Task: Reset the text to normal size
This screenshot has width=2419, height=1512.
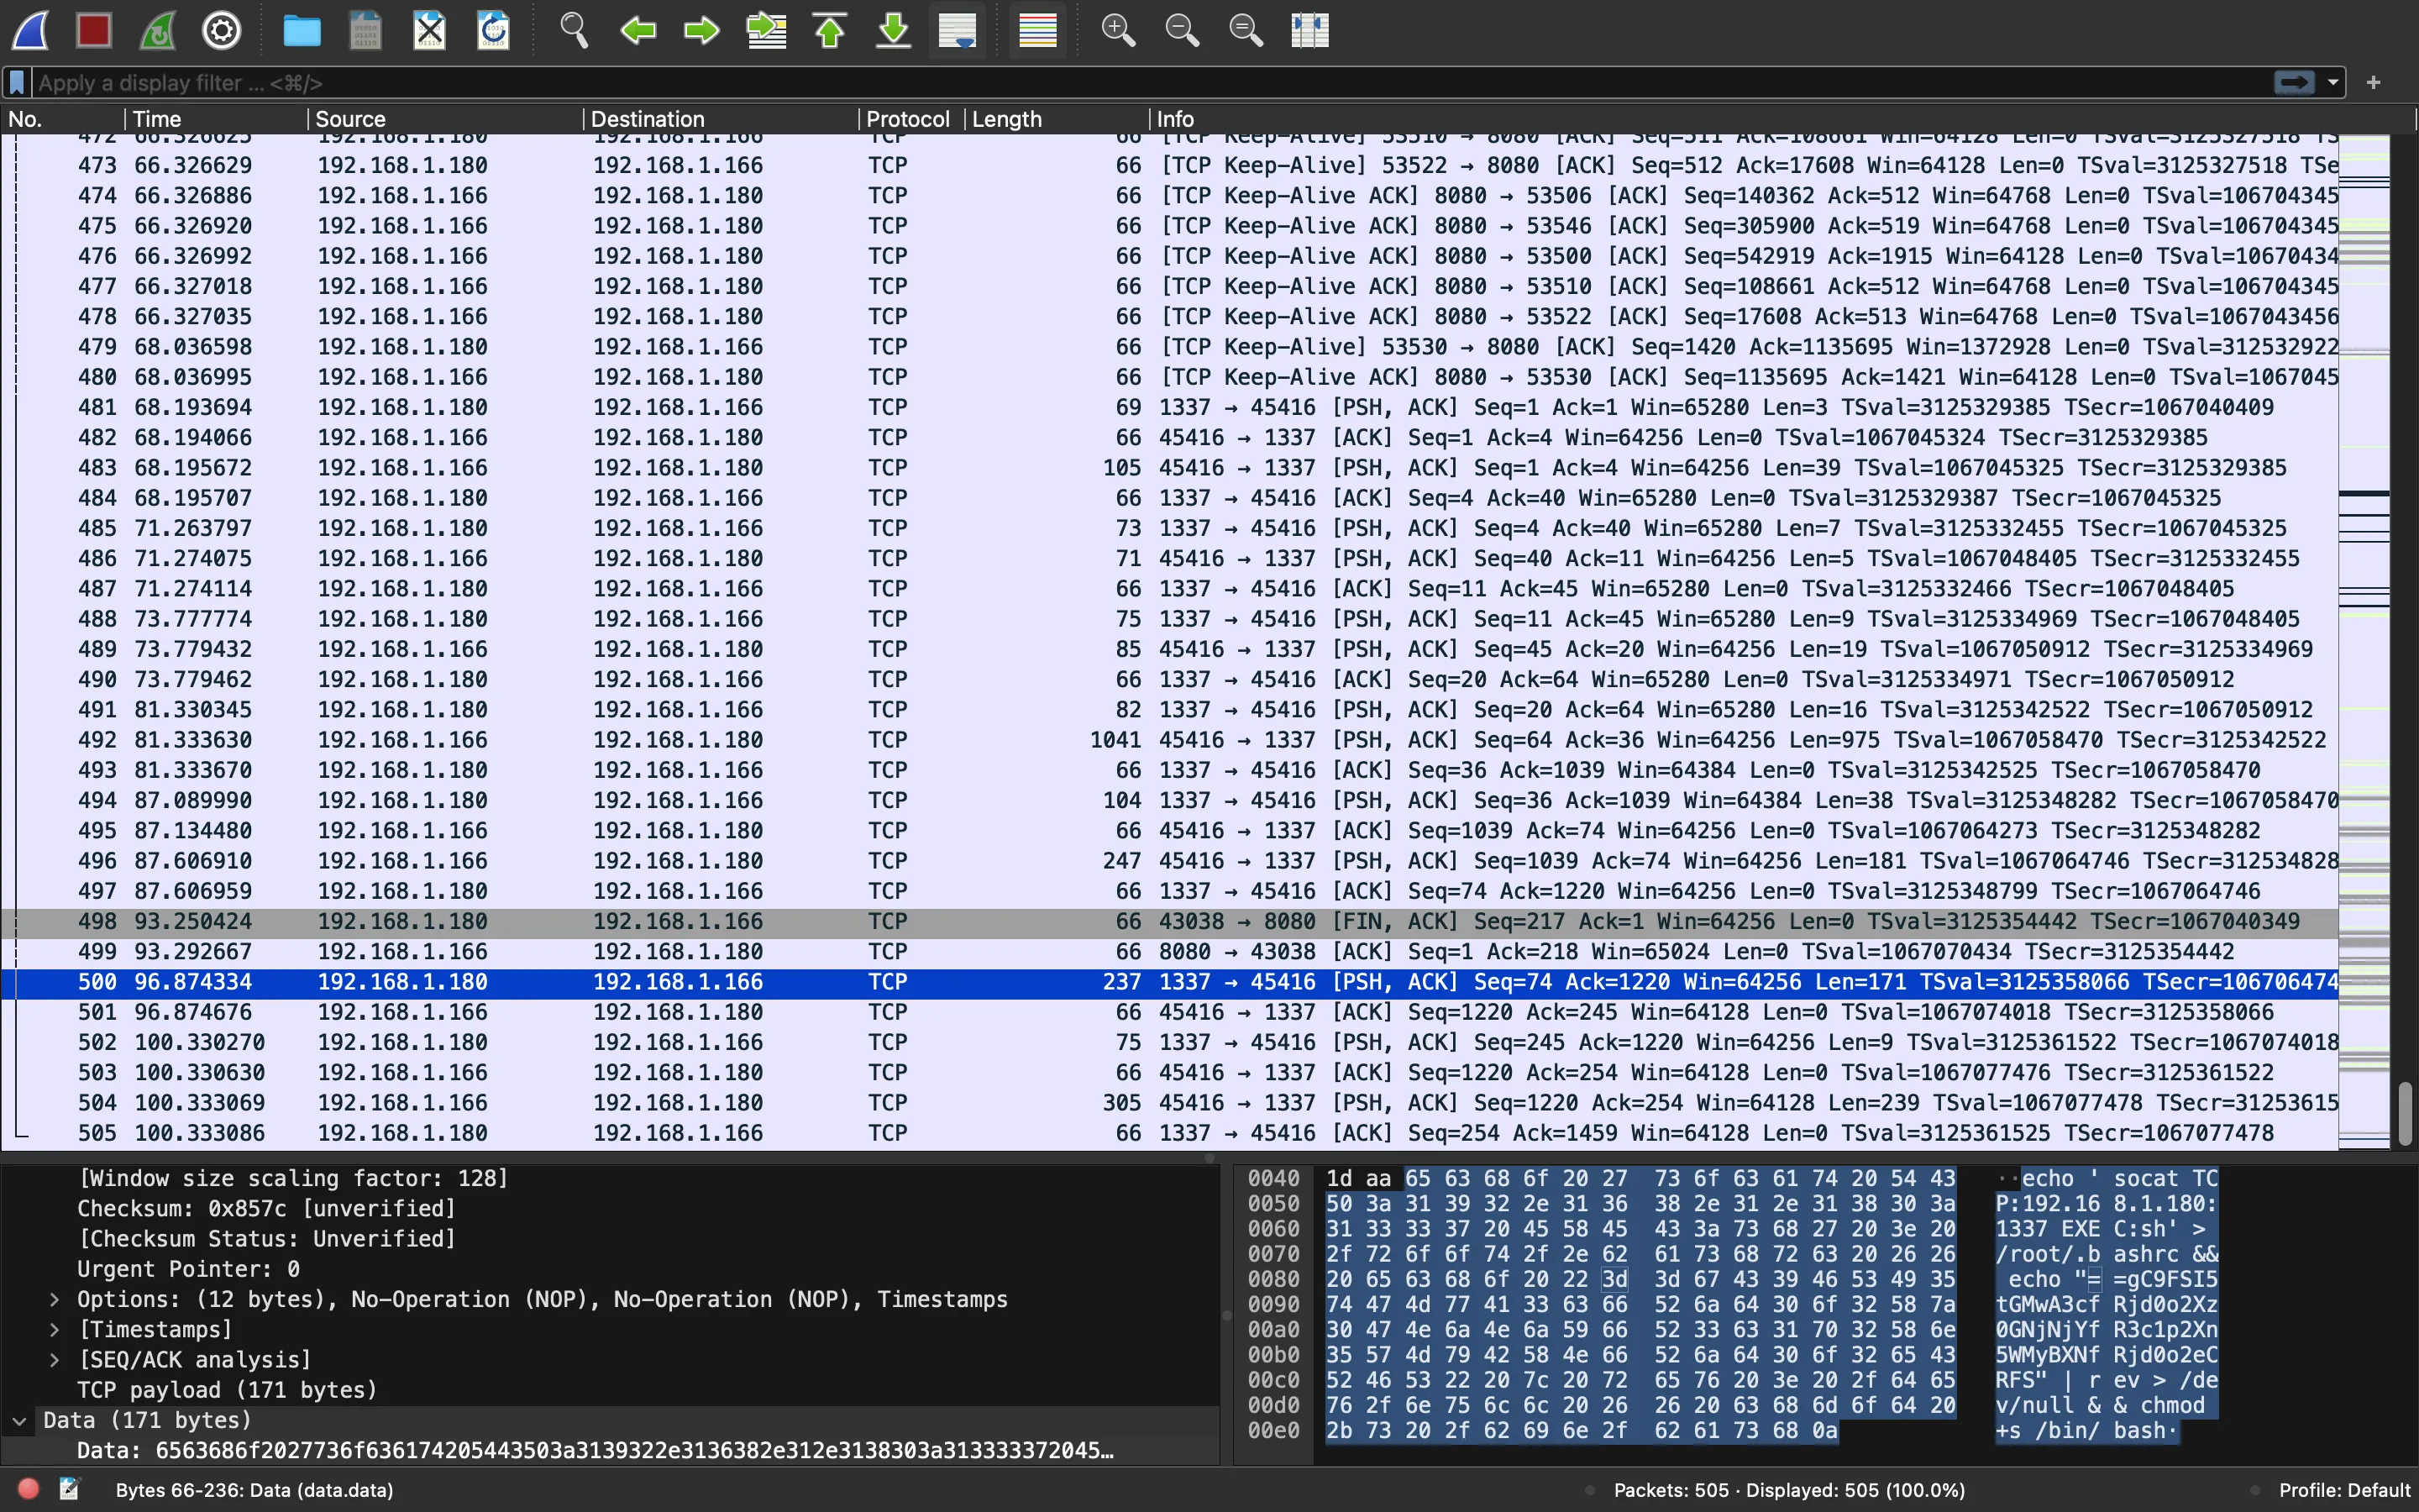Action: tap(1246, 30)
